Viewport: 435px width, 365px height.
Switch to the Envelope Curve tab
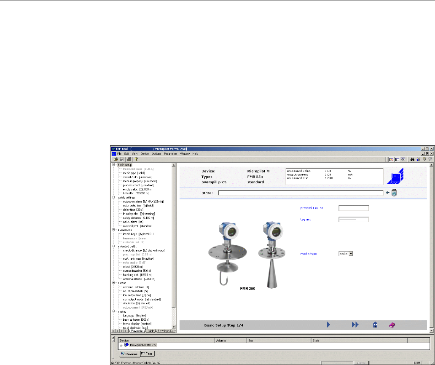[x=166, y=331]
